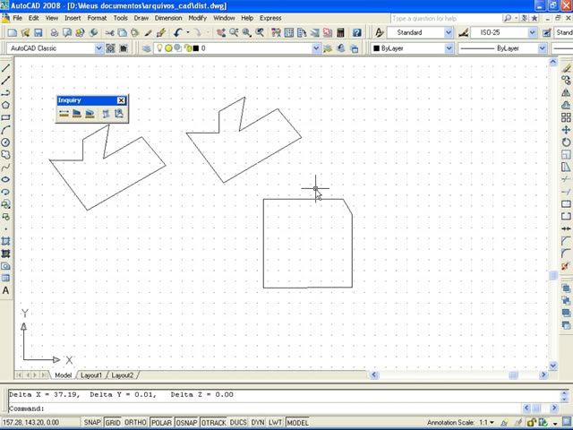The image size is (573, 430).
Task: Save the drawing with the Save icon
Action: (x=38, y=33)
